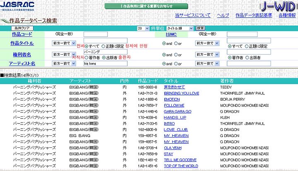Click work code 170-4039-6
Image resolution: width=298 pixels, height=171 pixels.
tap(148, 118)
